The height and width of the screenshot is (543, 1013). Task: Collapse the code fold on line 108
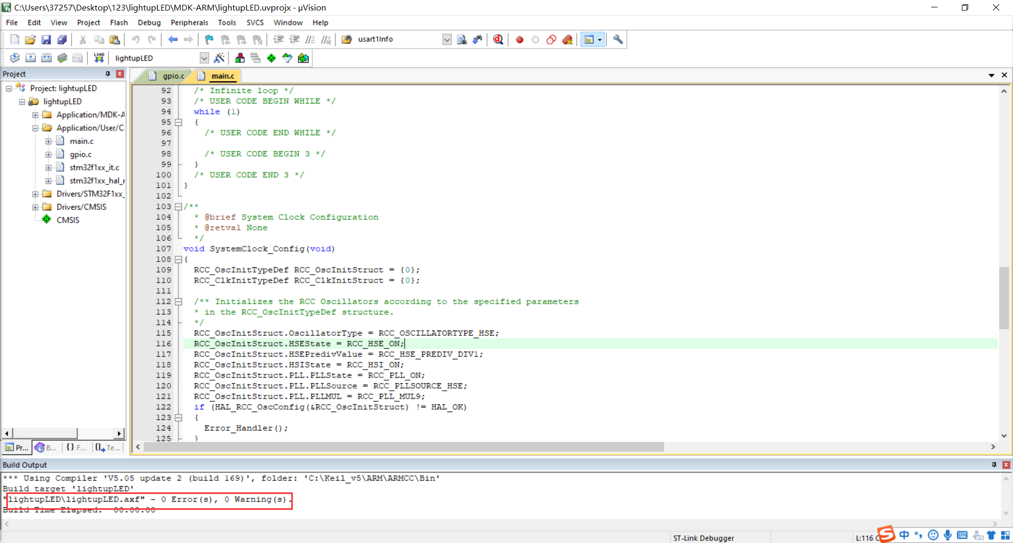178,259
